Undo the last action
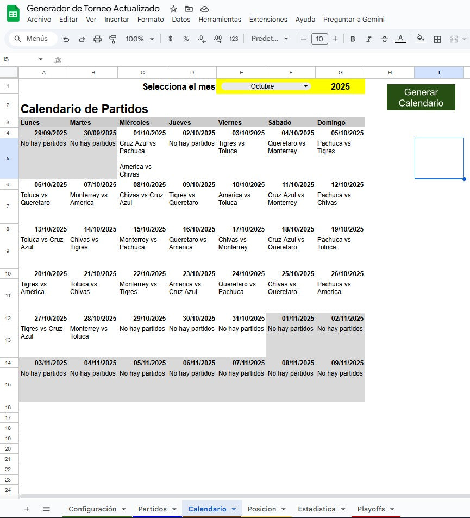Viewport: 470px width, 518px height. [x=66, y=39]
